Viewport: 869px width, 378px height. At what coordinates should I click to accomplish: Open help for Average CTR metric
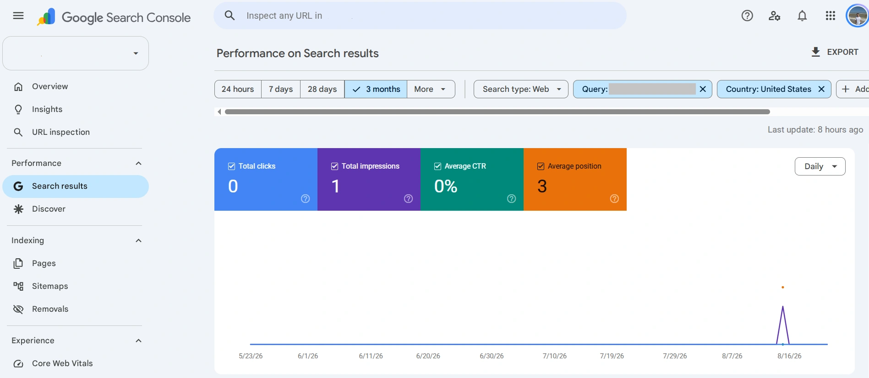click(x=512, y=198)
